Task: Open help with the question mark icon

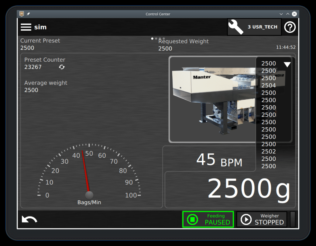Action: pos(290,27)
